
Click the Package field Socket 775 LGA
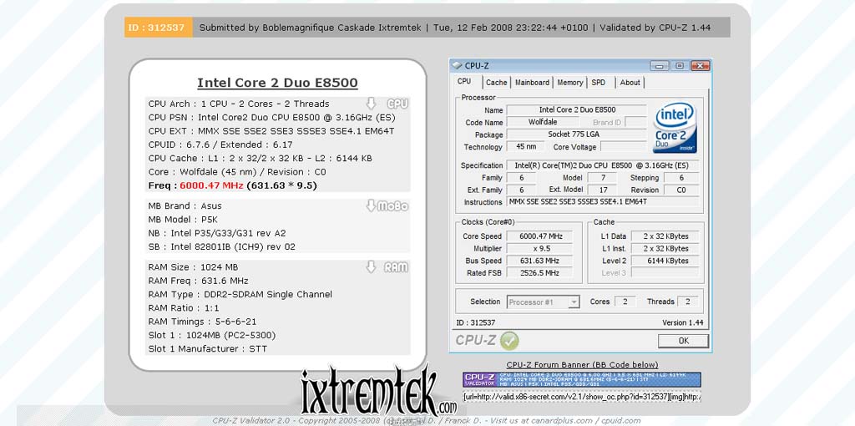[x=577, y=134]
